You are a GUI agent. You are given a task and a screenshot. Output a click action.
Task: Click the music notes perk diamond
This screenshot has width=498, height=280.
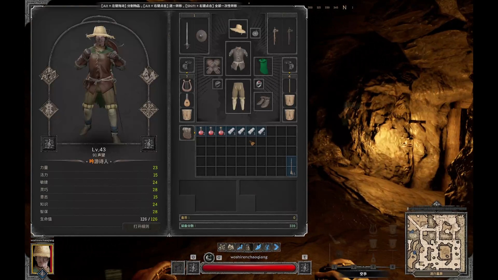pyautogui.click(x=49, y=76)
